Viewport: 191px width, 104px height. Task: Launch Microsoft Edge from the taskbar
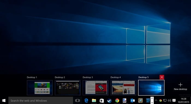pyautogui.click(x=86, y=100)
